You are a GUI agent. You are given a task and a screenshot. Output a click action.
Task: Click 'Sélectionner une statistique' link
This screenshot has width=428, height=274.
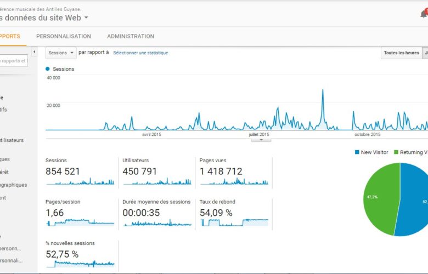pos(140,53)
